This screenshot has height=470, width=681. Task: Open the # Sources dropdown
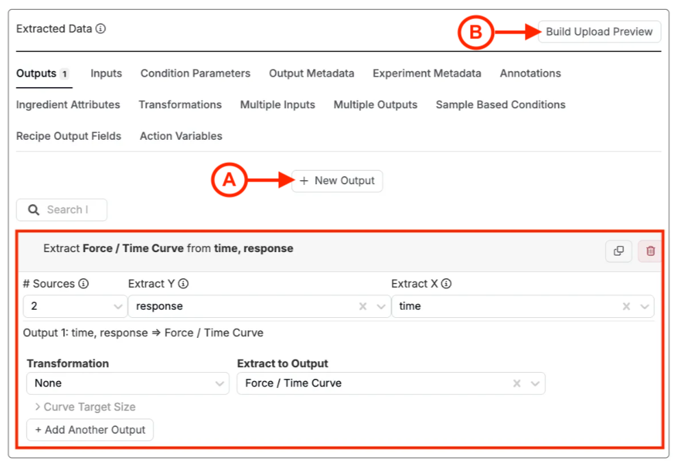click(75, 307)
